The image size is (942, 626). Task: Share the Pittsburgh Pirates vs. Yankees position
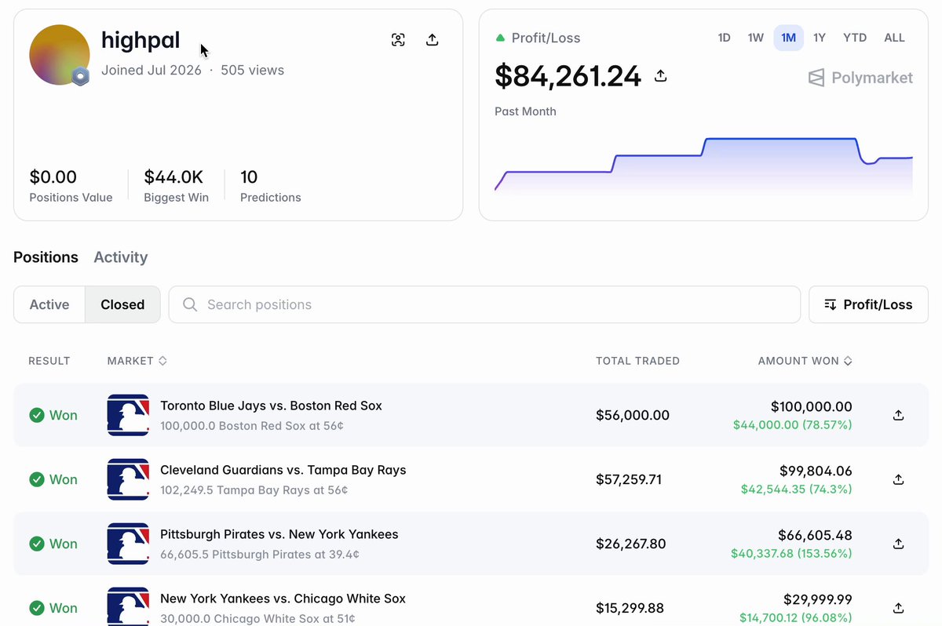[899, 544]
